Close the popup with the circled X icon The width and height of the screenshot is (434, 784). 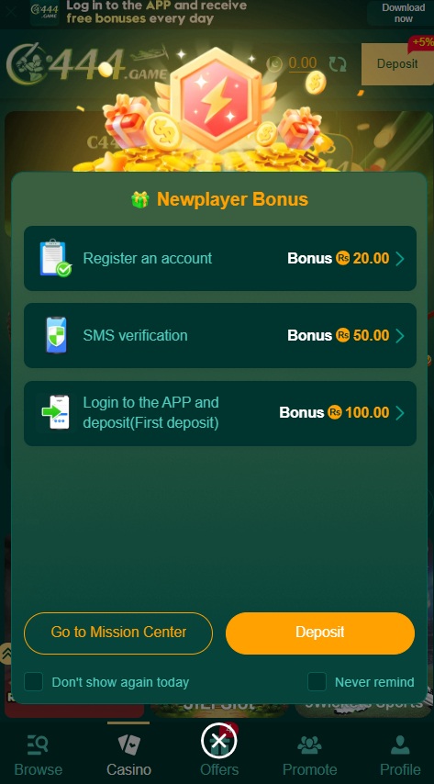[x=218, y=740]
